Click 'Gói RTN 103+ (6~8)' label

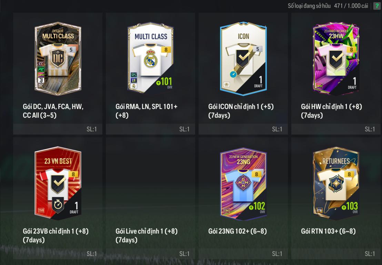pyautogui.click(x=328, y=231)
